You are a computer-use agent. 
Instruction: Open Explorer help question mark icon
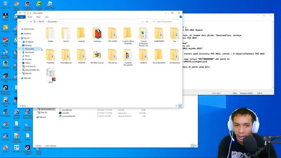(x=180, y=17)
